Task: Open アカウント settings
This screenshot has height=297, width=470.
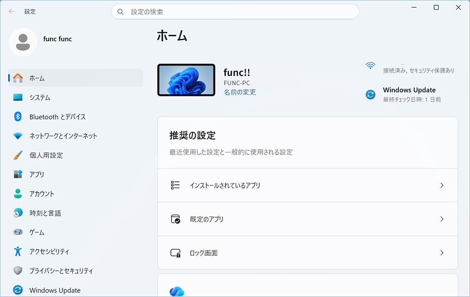Action: (x=76, y=193)
